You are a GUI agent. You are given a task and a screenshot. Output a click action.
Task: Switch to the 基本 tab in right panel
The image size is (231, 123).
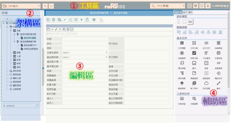(185, 12)
